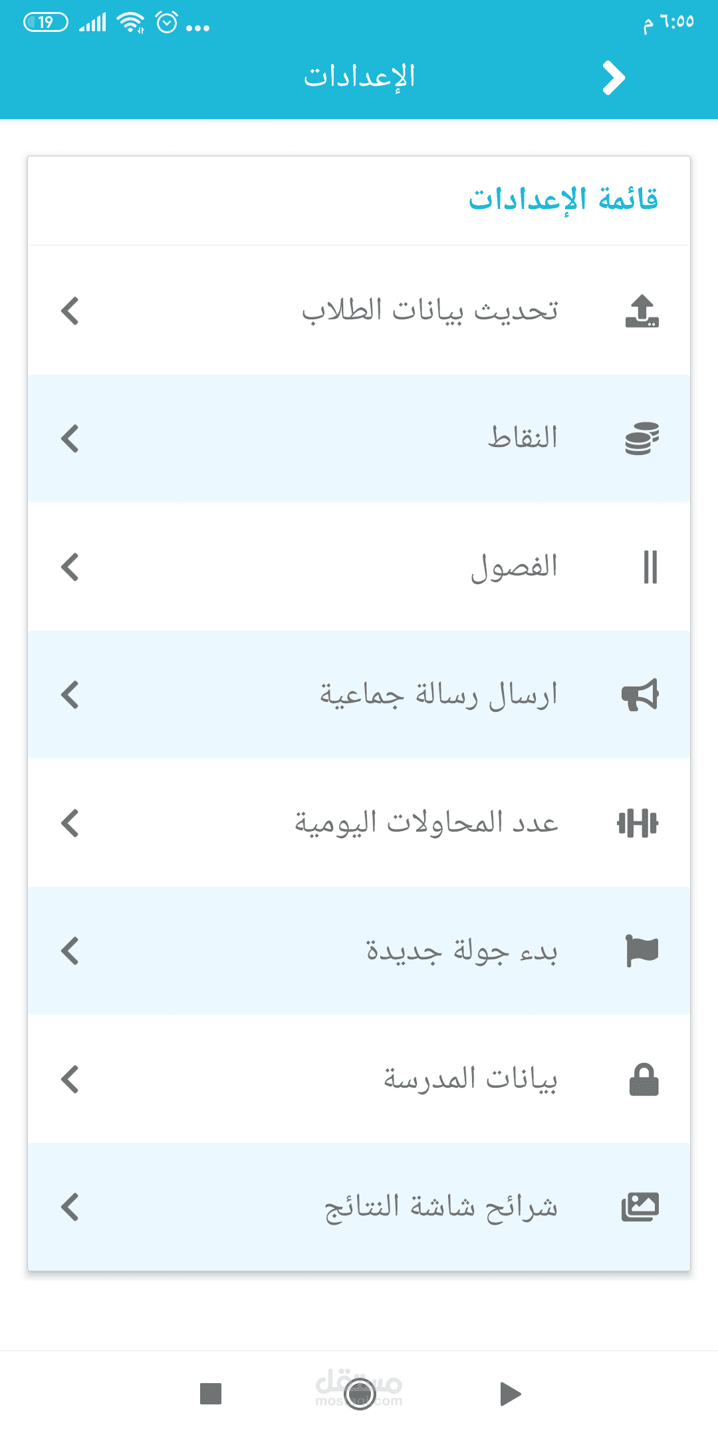The width and height of the screenshot is (718, 1437).
Task: Tap the Android back triangle button
Action: 510,1393
